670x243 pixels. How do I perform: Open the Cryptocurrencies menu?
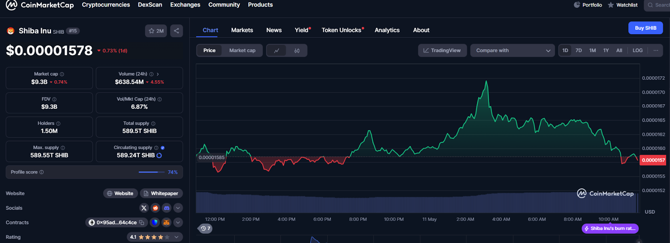pyautogui.click(x=106, y=5)
